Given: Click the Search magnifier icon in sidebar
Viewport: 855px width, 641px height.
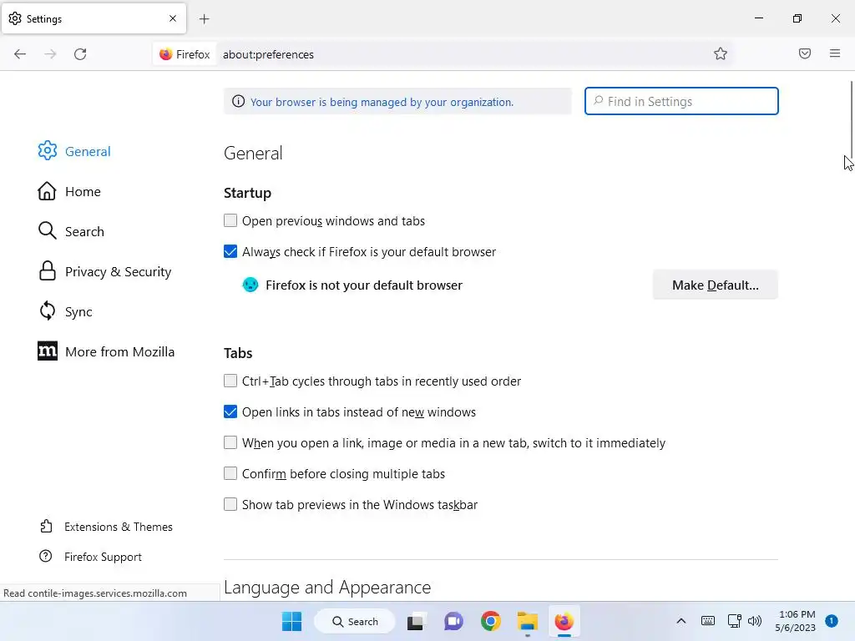Looking at the screenshot, I should (x=47, y=231).
